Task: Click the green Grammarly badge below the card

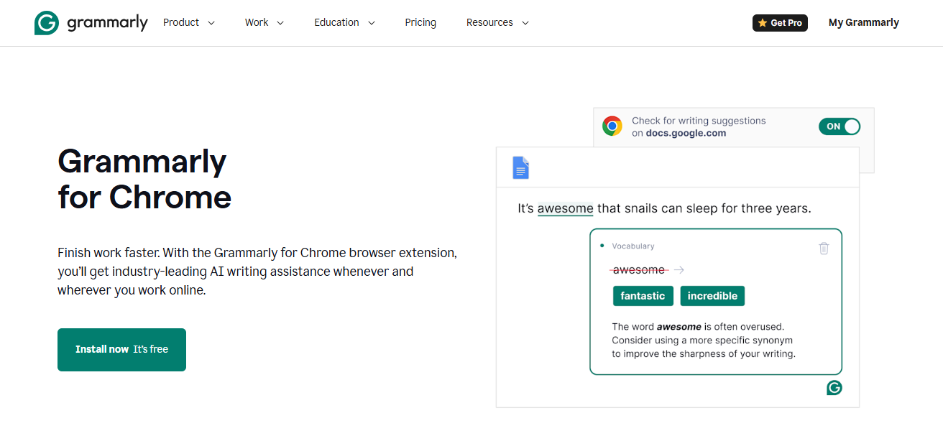Action: click(834, 388)
